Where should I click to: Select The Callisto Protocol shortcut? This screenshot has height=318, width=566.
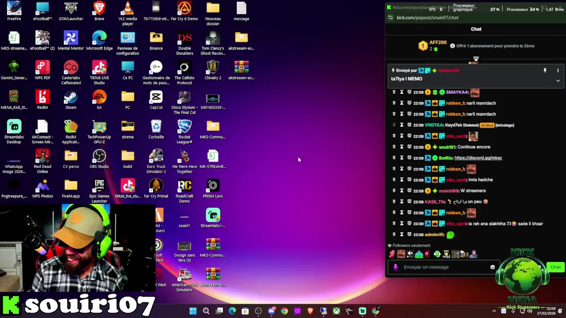184,73
